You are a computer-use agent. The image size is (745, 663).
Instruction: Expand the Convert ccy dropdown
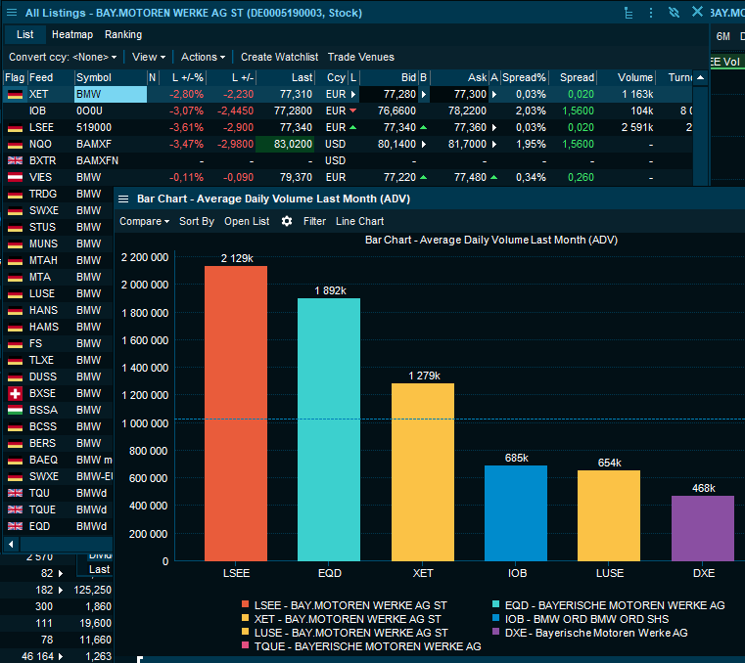point(63,57)
